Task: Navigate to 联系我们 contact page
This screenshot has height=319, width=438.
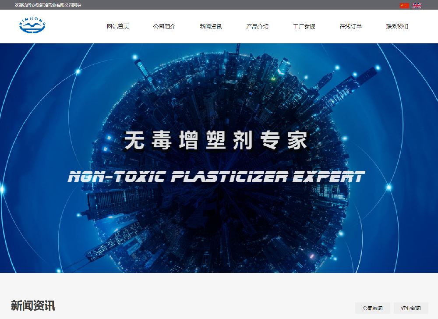Action: [397, 26]
